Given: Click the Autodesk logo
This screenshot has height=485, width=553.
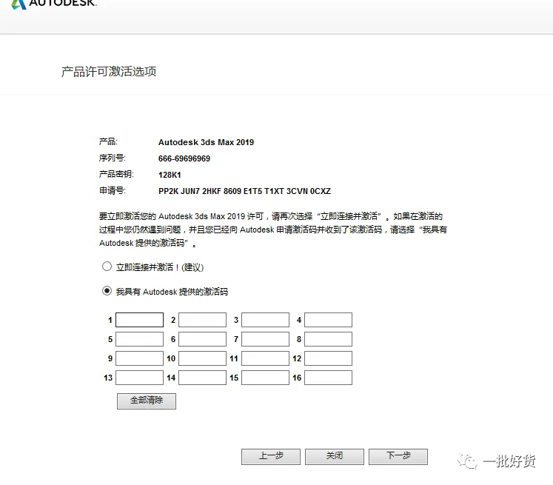Looking at the screenshot, I should pyautogui.click(x=53, y=4).
